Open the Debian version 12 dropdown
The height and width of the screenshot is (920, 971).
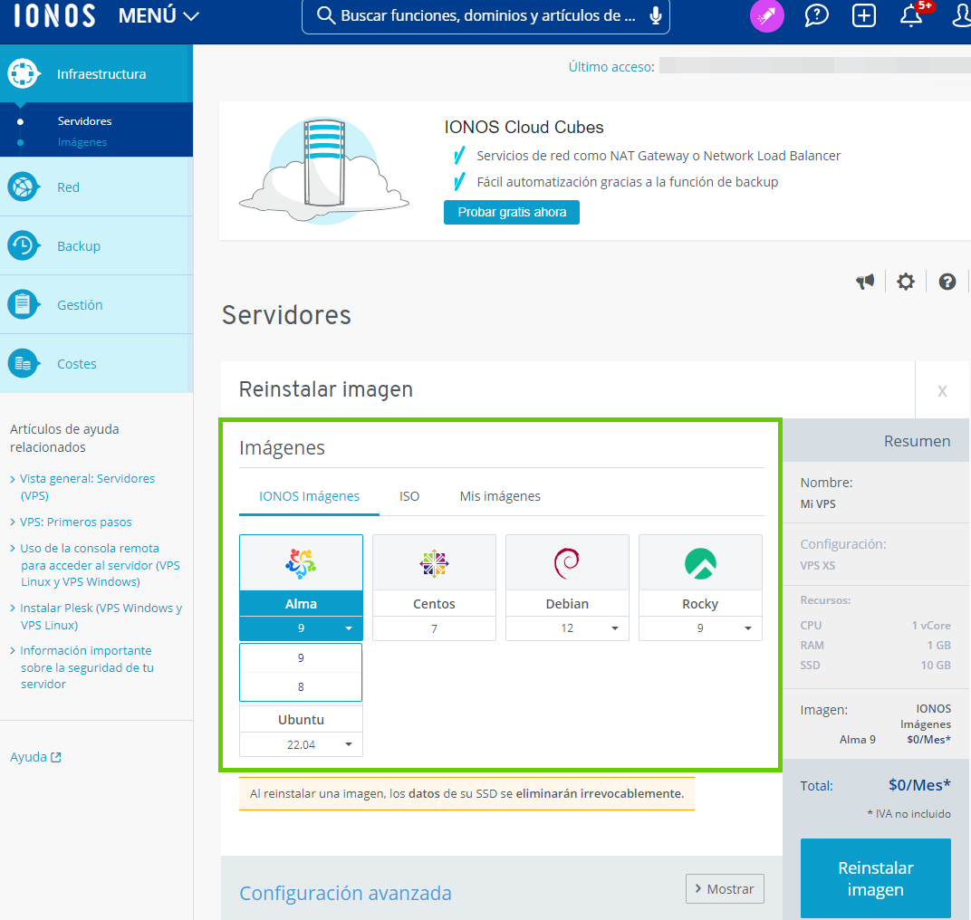(x=567, y=628)
